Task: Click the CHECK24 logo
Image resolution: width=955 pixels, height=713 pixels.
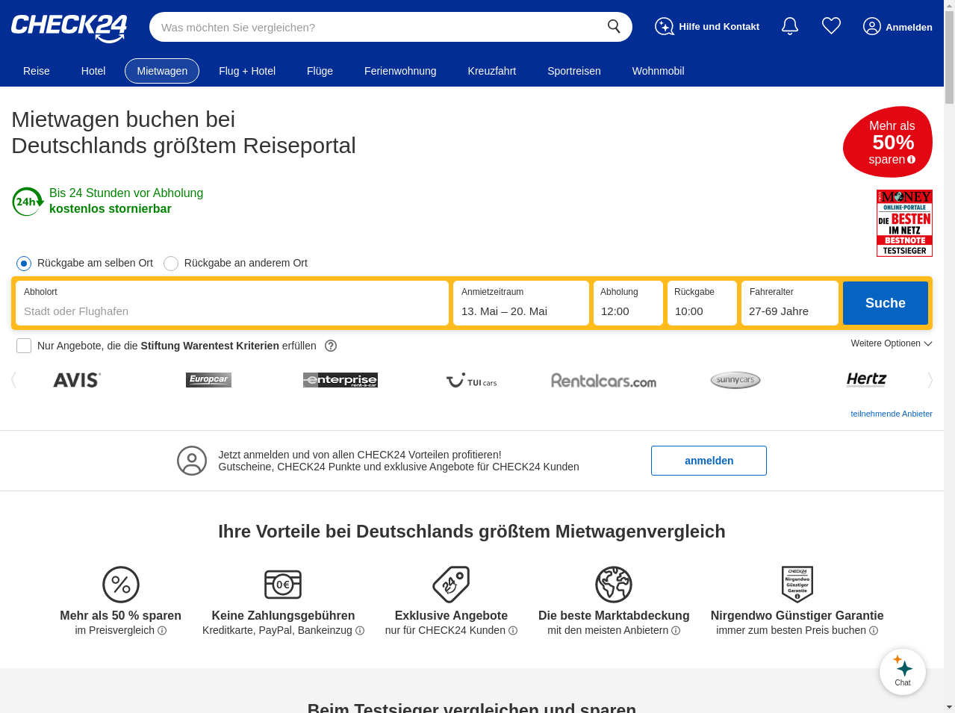Action: [69, 28]
